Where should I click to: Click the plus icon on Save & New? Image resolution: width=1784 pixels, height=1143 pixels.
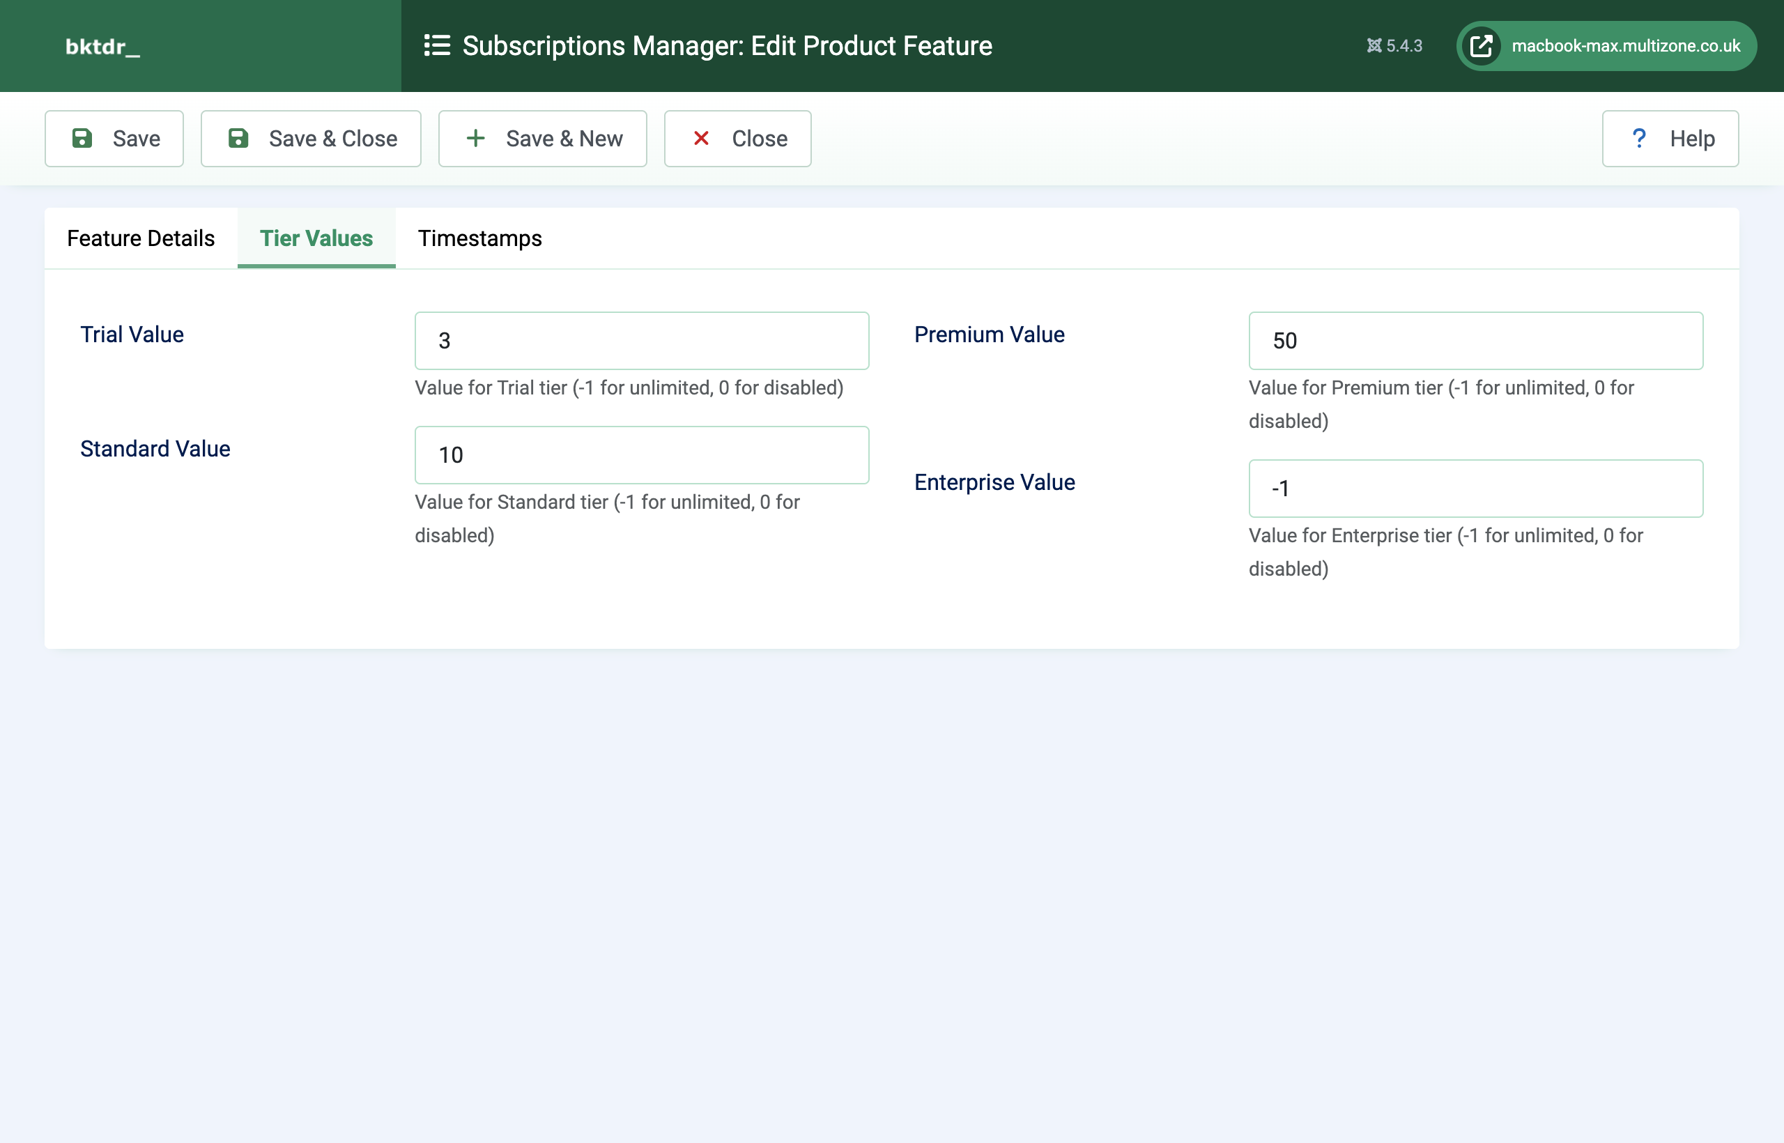[475, 138]
